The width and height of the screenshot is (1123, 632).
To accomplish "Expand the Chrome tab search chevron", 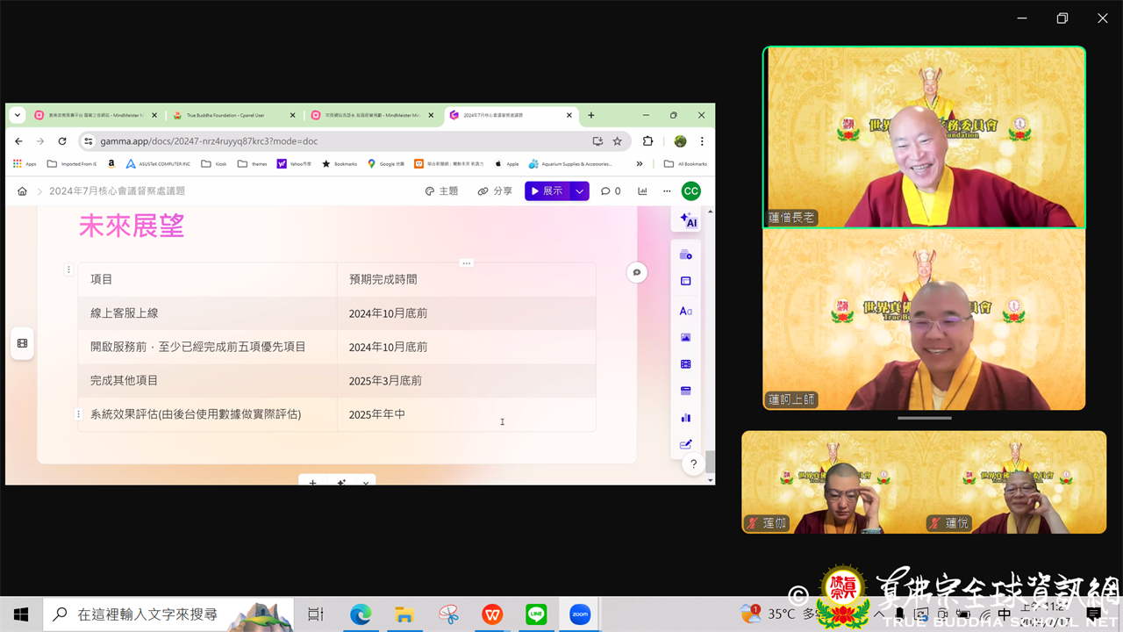I will tap(17, 115).
